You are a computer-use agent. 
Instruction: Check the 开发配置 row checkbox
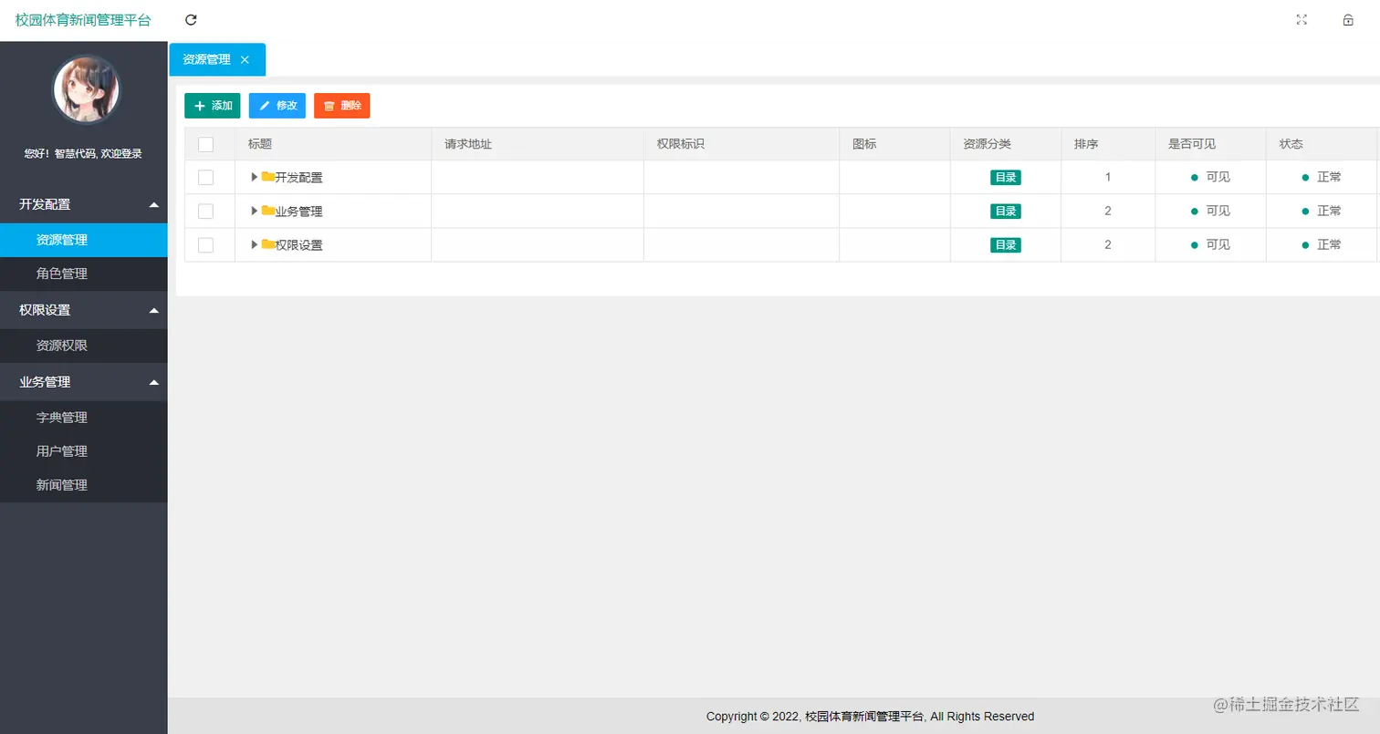pos(205,177)
